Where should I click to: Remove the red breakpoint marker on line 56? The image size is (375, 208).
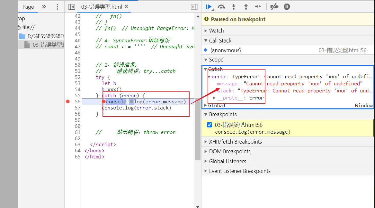point(68,102)
